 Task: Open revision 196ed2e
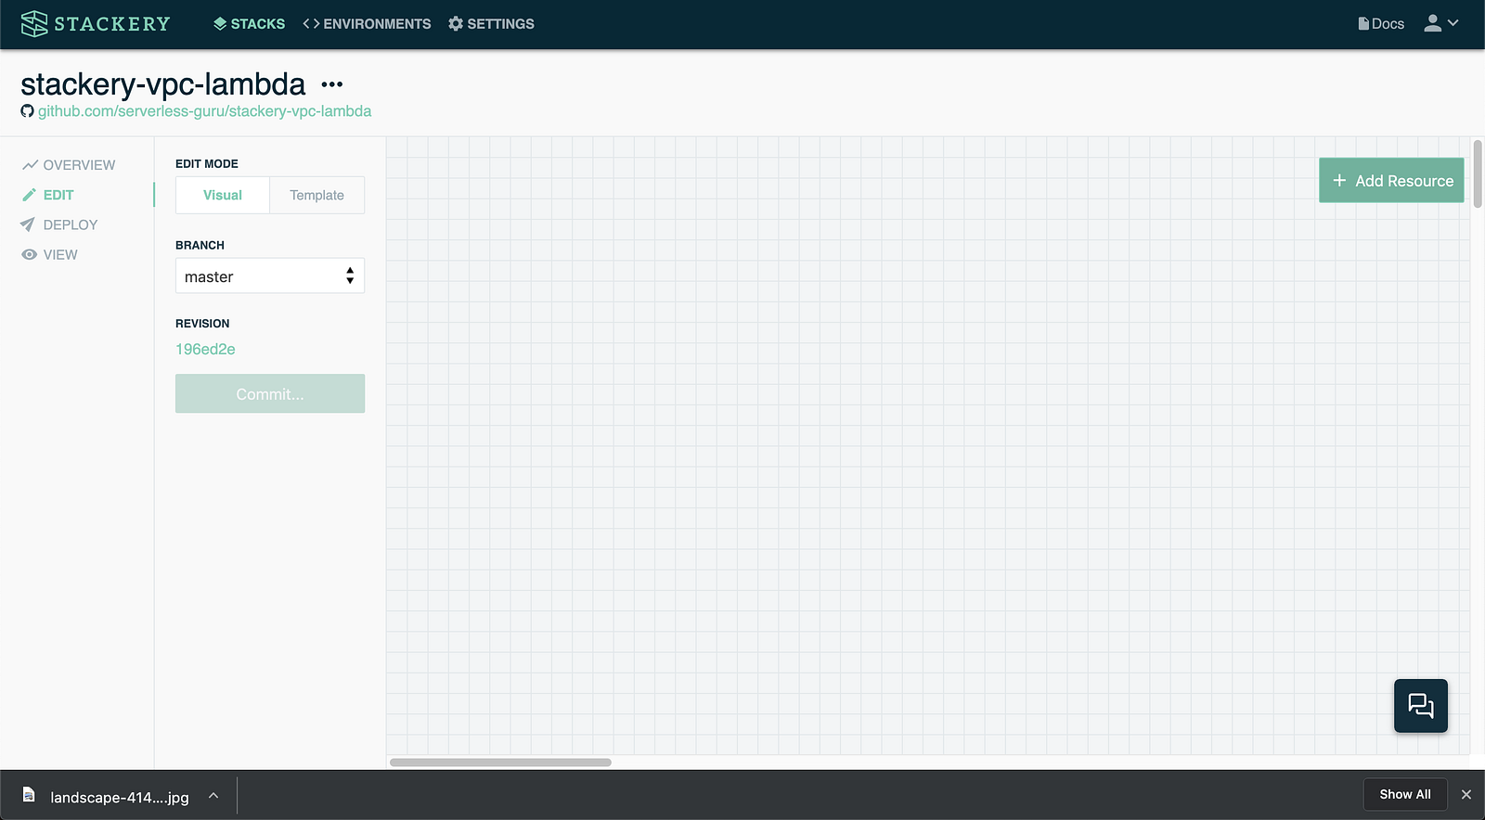tap(205, 349)
